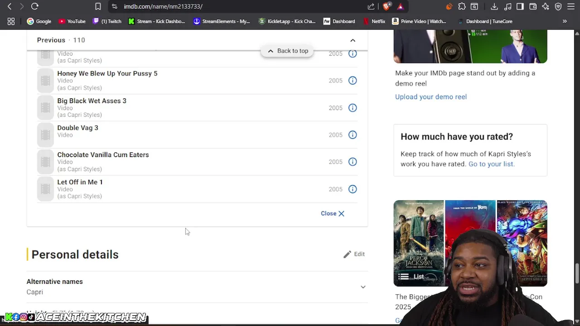
Task: Open the Prime Video bookmark
Action: (x=419, y=21)
